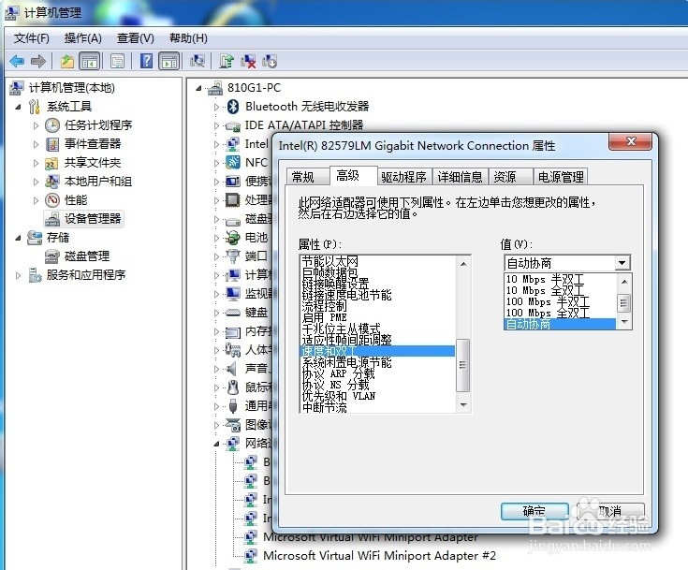The image size is (688, 570).
Task: Click the Performance monitor icon
Action: (52, 200)
